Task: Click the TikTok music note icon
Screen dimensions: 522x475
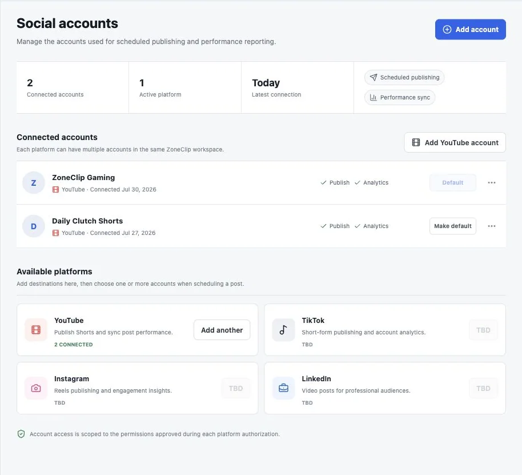Action: [283, 330]
